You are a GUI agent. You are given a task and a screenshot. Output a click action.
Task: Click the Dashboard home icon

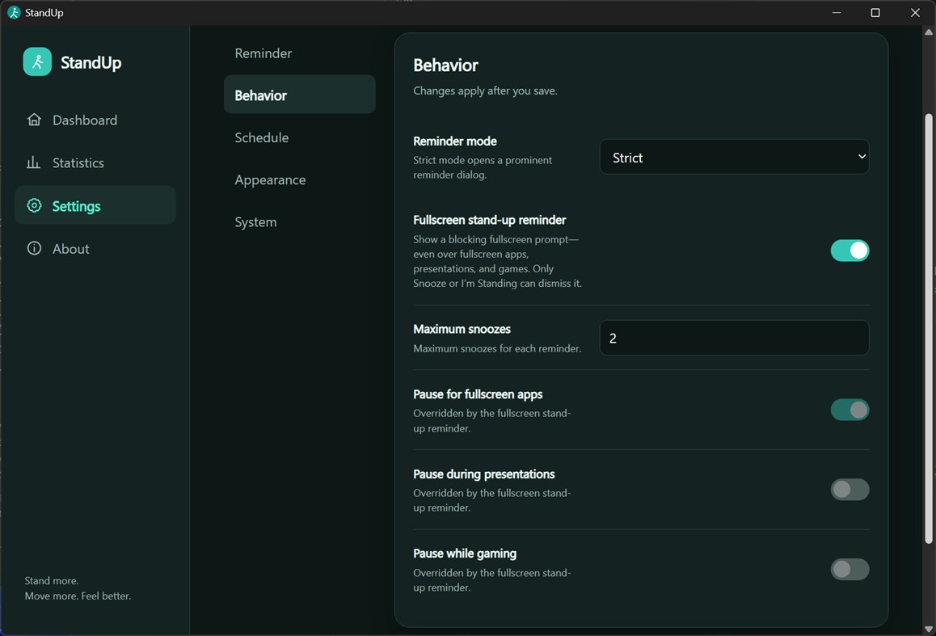(x=34, y=120)
